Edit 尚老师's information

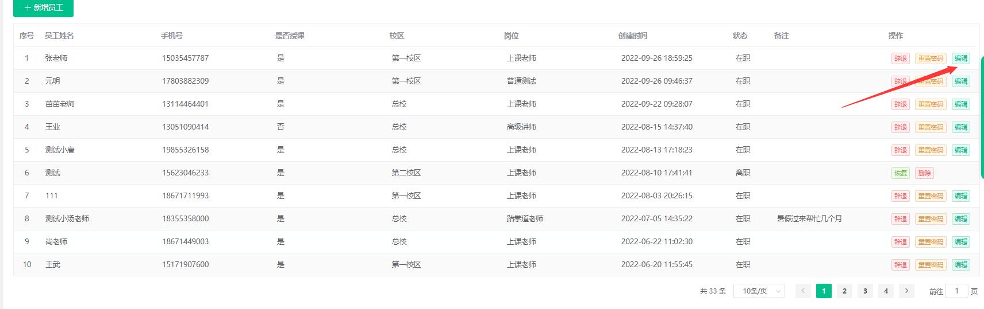tap(960, 242)
